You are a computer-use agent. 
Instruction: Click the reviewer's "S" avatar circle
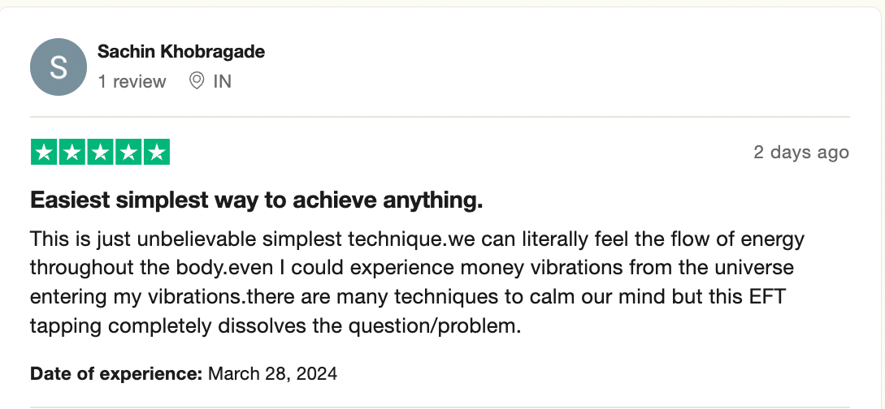(x=59, y=67)
